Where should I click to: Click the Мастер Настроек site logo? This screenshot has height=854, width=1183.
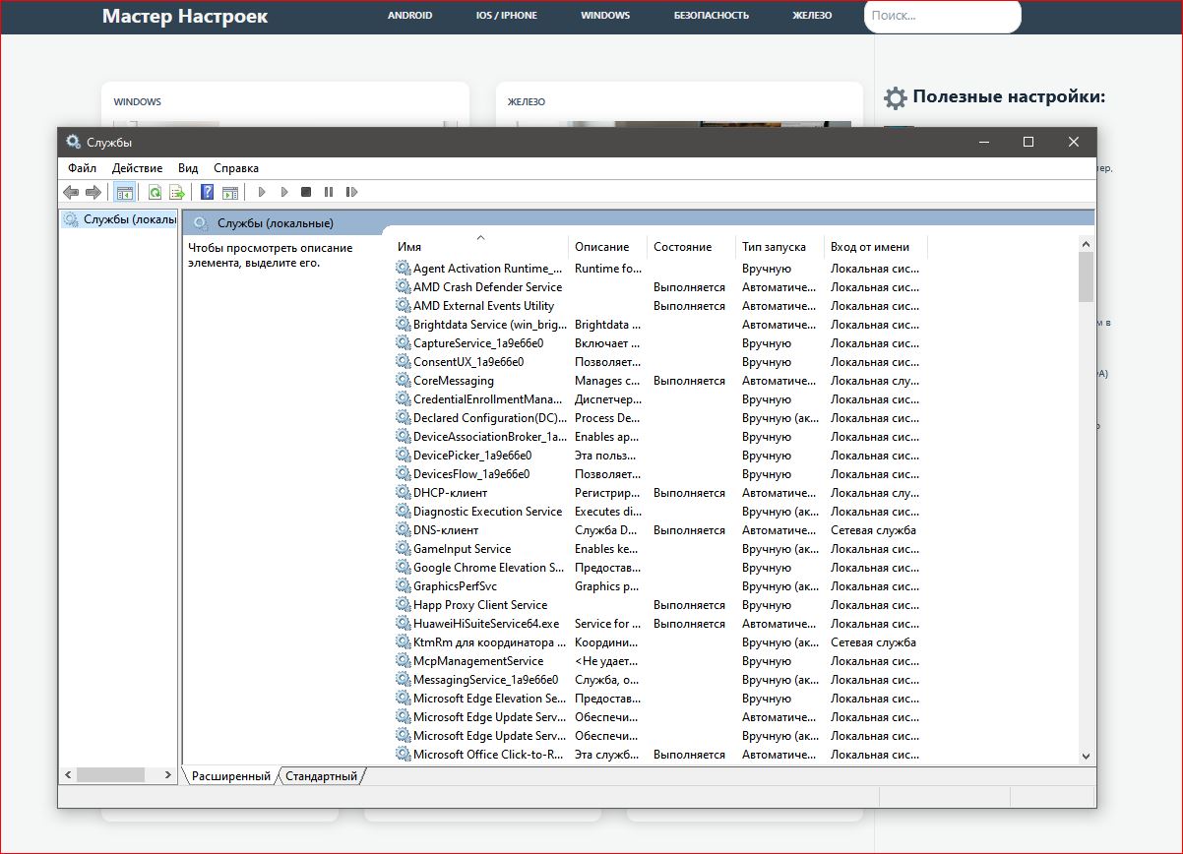coord(185,17)
